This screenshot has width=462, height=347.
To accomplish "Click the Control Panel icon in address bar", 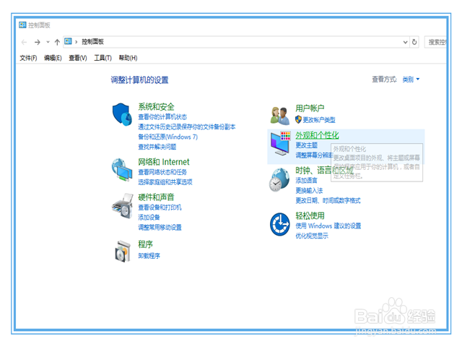I will click(x=68, y=41).
